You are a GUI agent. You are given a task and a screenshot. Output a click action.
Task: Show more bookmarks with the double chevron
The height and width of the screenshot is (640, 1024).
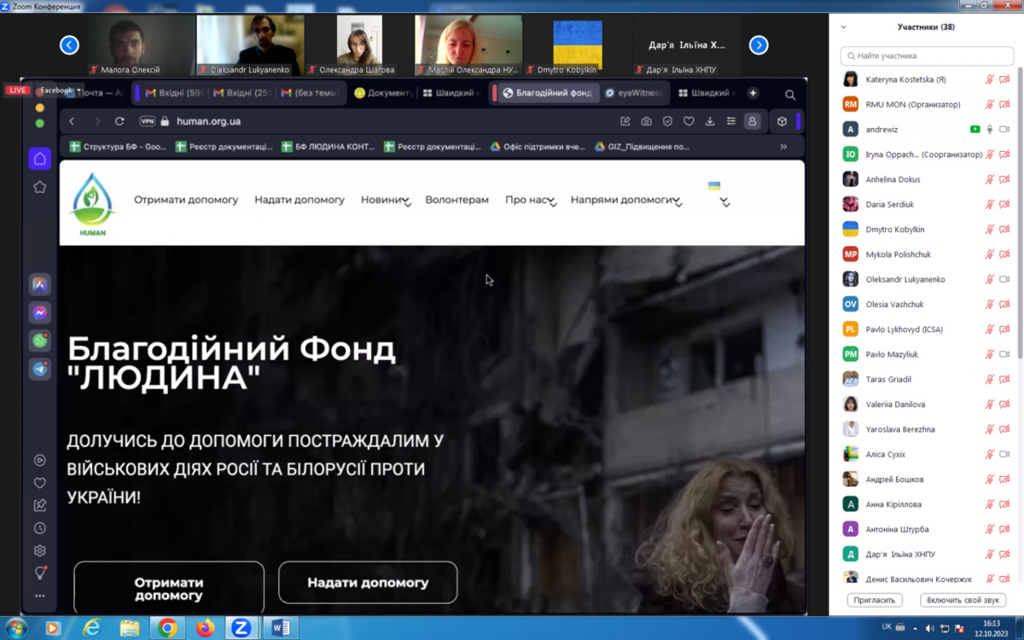pyautogui.click(x=783, y=147)
